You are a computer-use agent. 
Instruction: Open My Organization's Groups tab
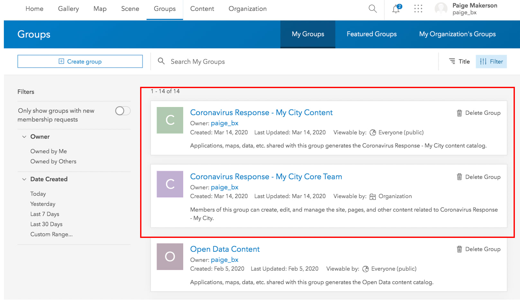457,34
